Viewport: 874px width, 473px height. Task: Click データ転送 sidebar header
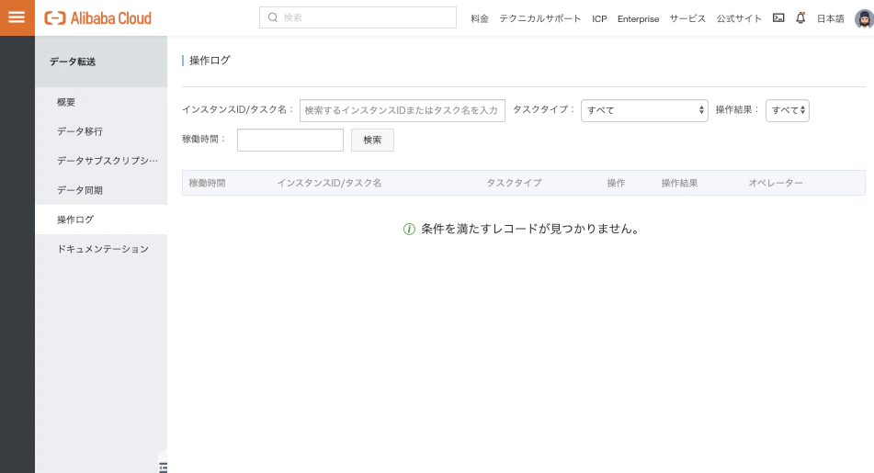(101, 62)
